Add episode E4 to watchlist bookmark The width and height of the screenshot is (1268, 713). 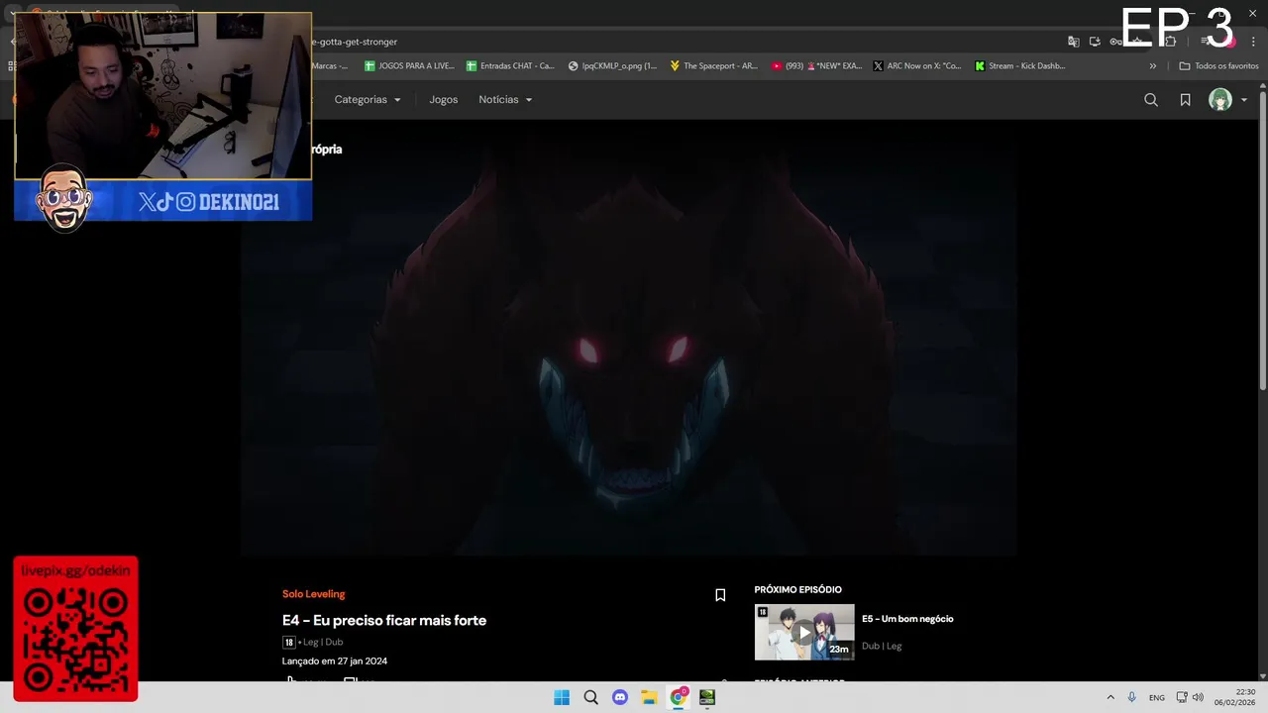tap(720, 595)
